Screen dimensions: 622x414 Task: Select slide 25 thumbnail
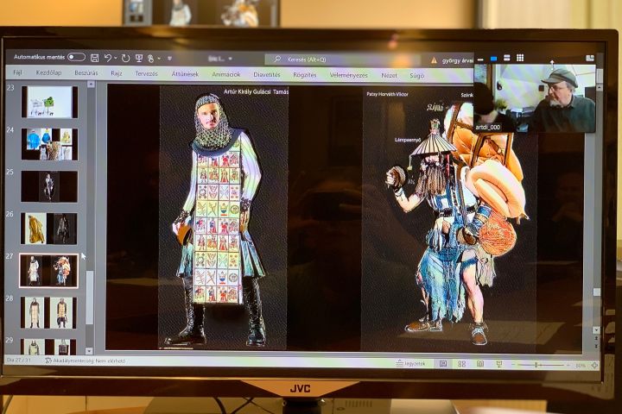[x=49, y=186]
